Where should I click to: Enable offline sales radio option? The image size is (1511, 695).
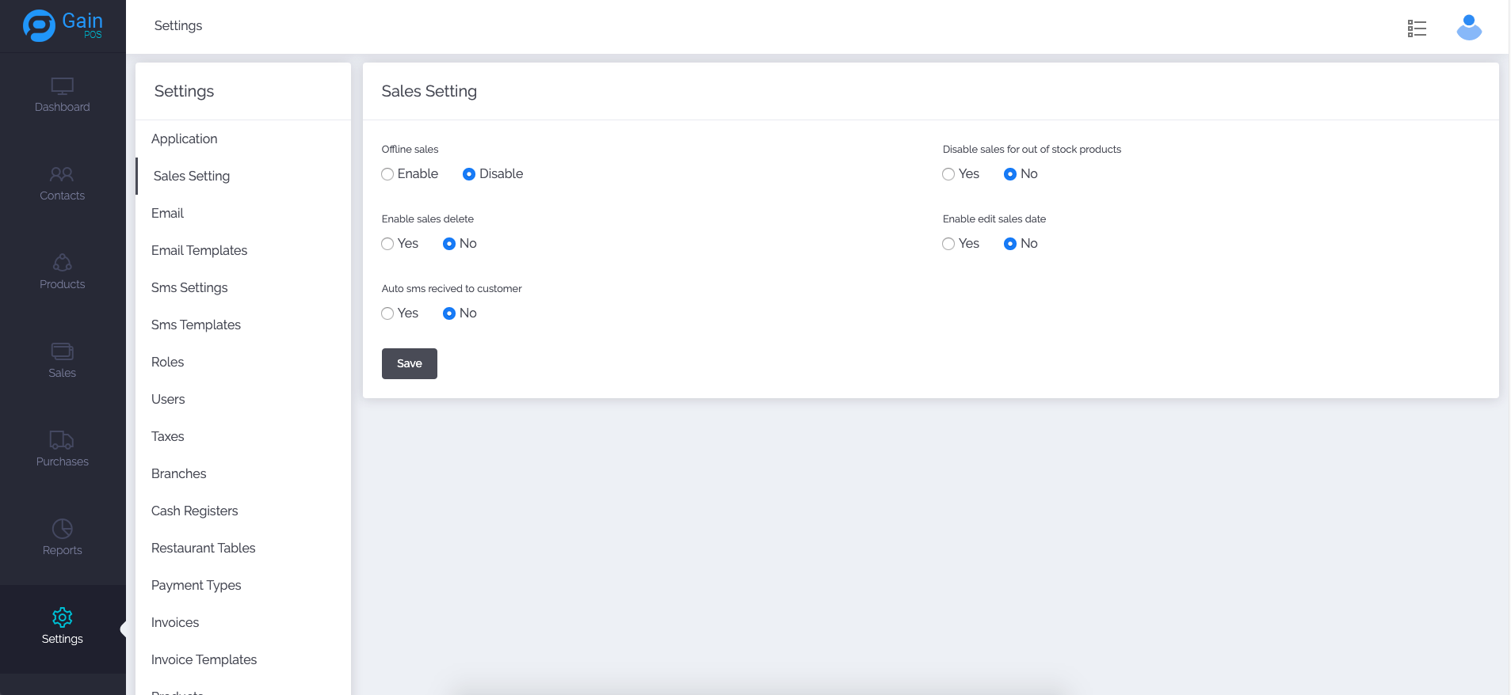pyautogui.click(x=387, y=174)
